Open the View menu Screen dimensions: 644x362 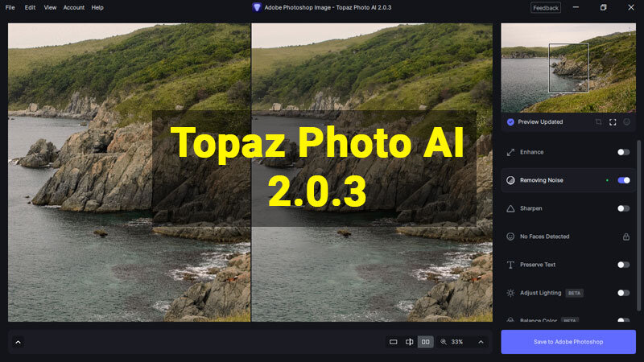tap(50, 7)
